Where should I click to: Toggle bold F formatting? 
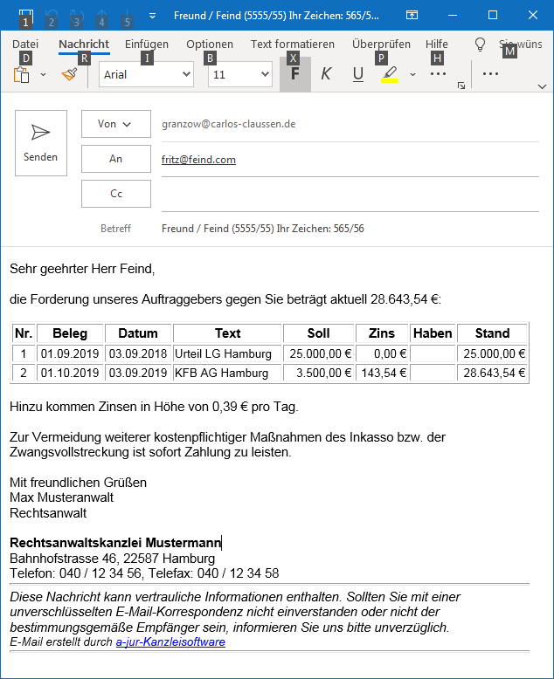(x=295, y=74)
